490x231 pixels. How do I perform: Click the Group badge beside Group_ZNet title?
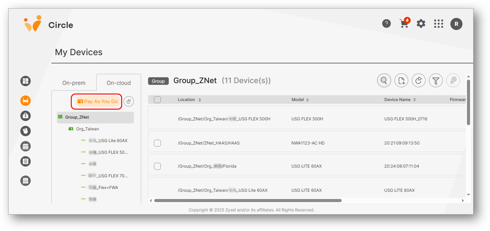(x=158, y=81)
